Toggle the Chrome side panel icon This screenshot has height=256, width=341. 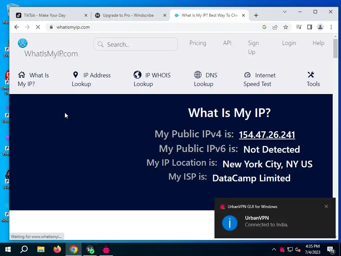pyautogui.click(x=310, y=27)
